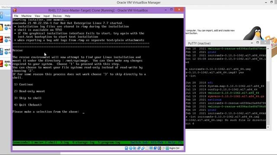Screen dimensions: 277x155
Task: Click '5:program-log' in the anaconda status bar
Action: click(x=109, y=143)
